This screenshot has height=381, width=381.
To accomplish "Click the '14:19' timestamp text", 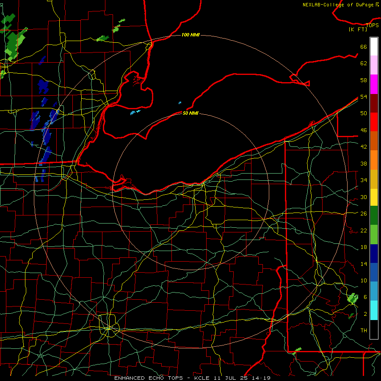I will coord(262,378).
